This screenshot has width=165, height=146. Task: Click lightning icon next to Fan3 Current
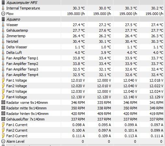tap(3, 136)
